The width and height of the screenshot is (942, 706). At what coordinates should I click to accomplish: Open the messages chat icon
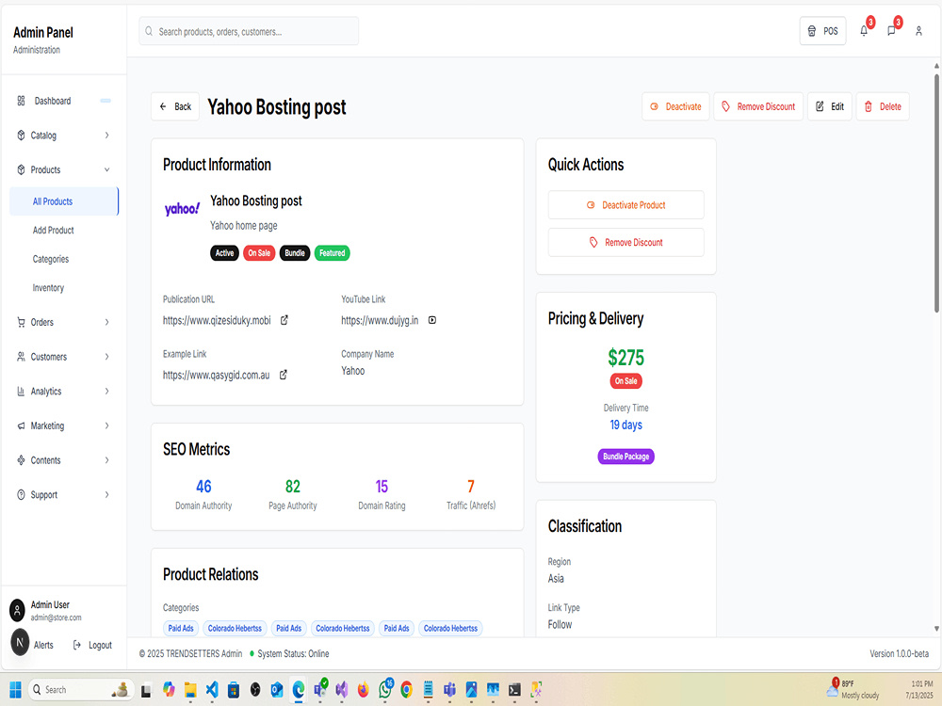point(891,31)
